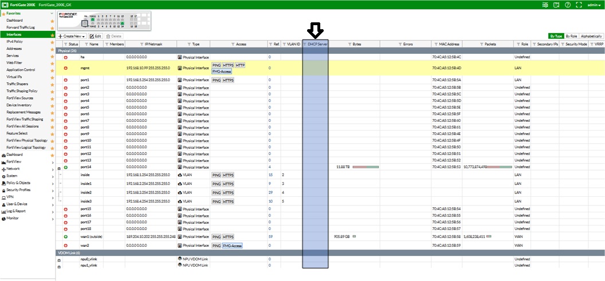Image resolution: width=605 pixels, height=281 pixels.
Task: Click the Role column filter icon
Action: (x=518, y=44)
